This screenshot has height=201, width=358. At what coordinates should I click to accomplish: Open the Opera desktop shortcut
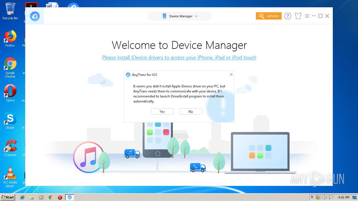[10, 93]
